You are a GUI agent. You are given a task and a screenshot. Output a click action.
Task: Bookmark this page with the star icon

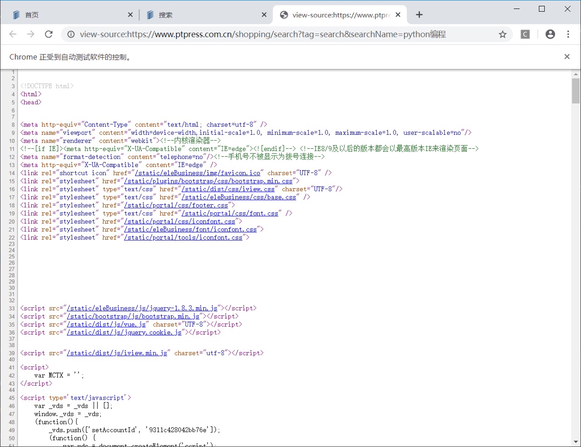502,34
